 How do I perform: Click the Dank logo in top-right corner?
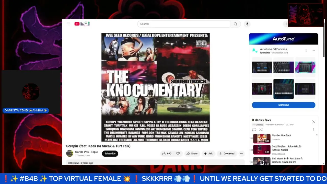[306, 15]
